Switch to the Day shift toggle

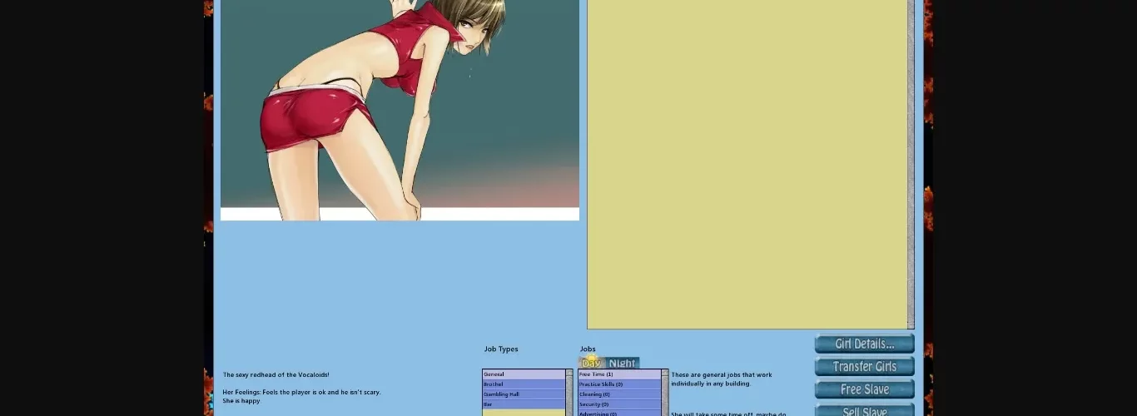point(591,363)
